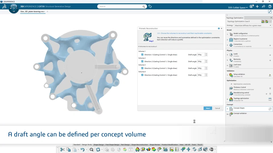Open the help question mark icon
273x153 pixels.
[270, 7]
